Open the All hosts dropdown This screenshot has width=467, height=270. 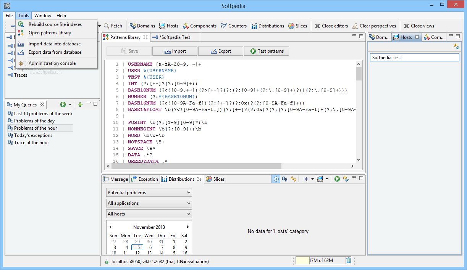(149, 214)
